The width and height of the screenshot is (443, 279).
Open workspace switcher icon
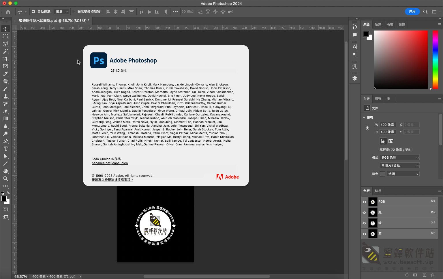click(x=434, y=12)
